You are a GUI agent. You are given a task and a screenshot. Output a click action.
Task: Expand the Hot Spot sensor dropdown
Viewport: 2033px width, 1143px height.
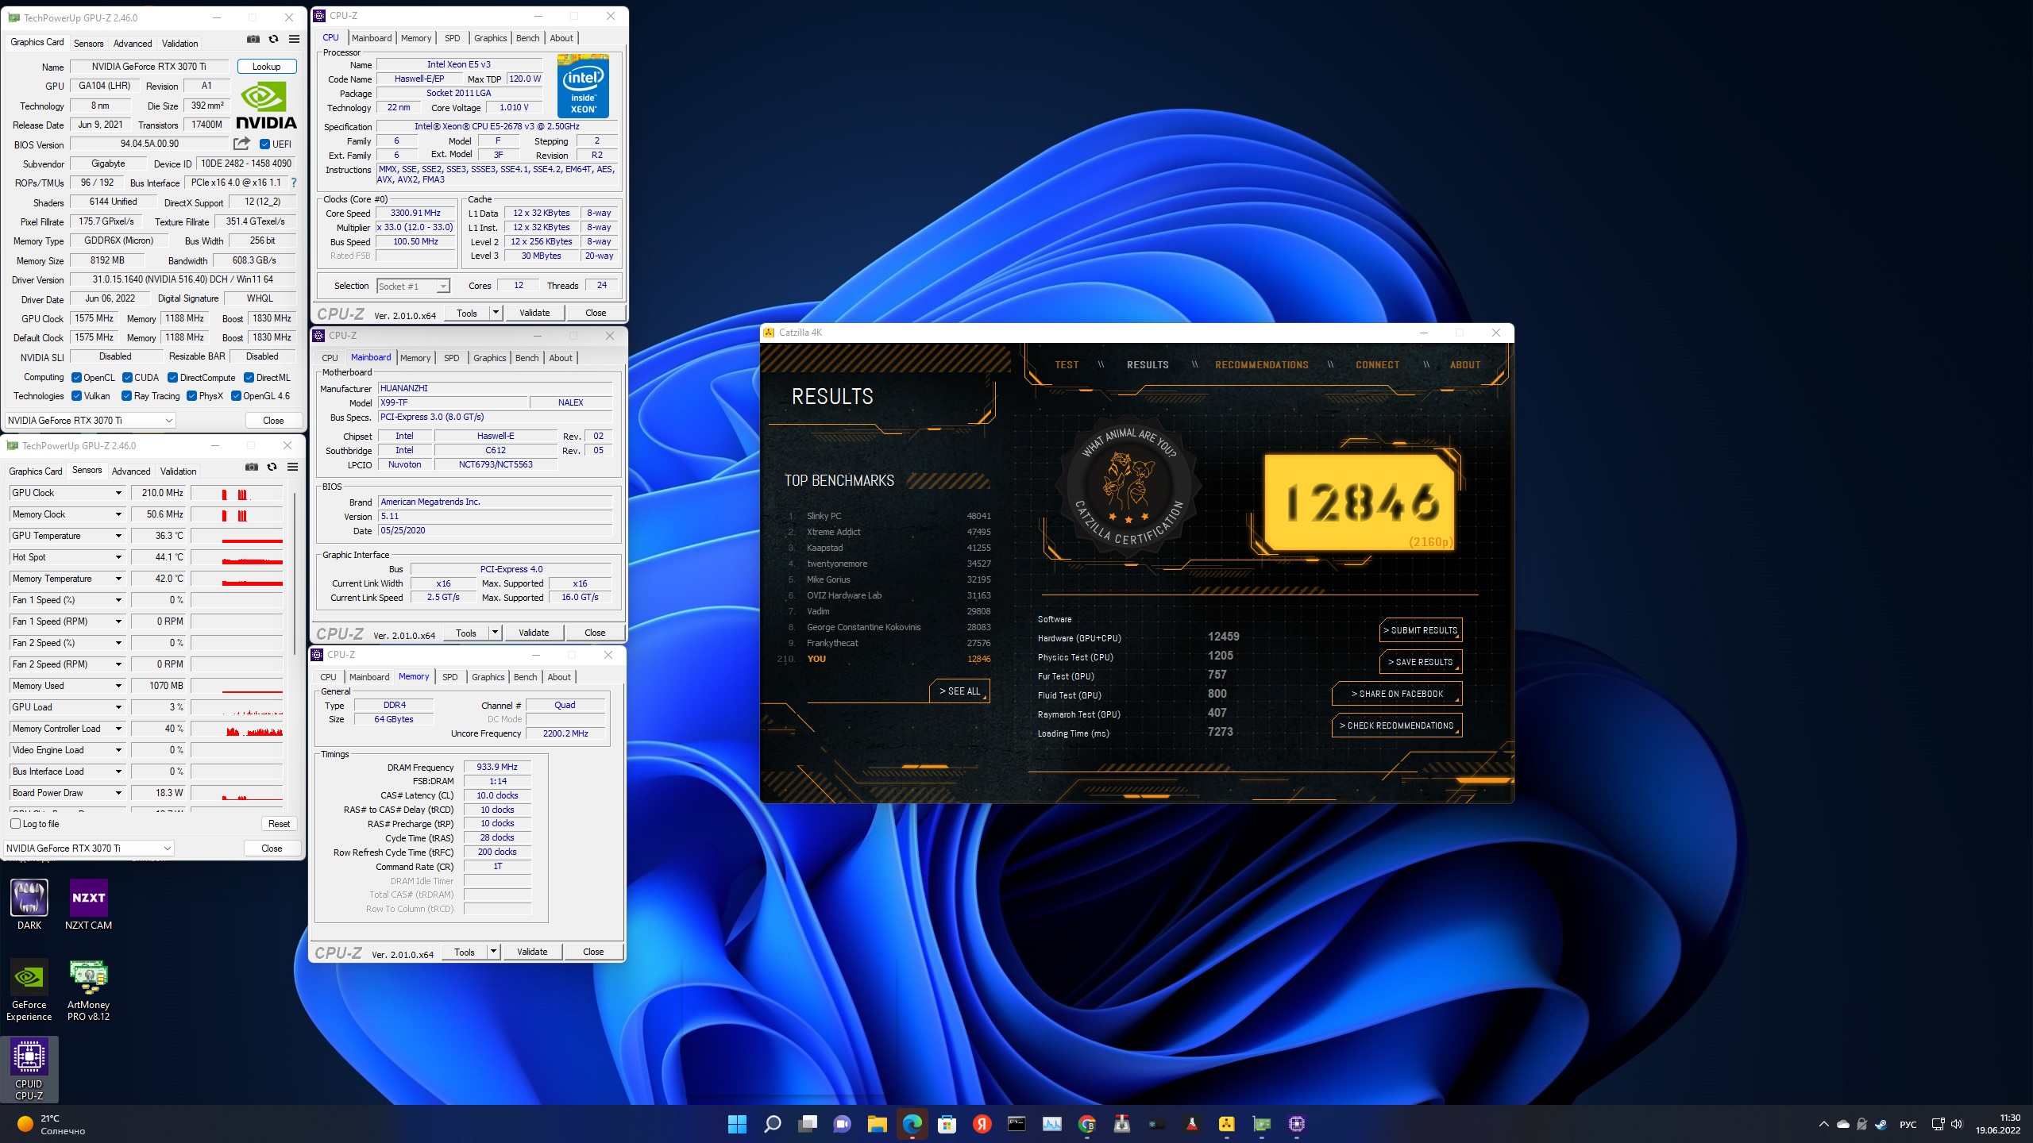[x=118, y=557]
